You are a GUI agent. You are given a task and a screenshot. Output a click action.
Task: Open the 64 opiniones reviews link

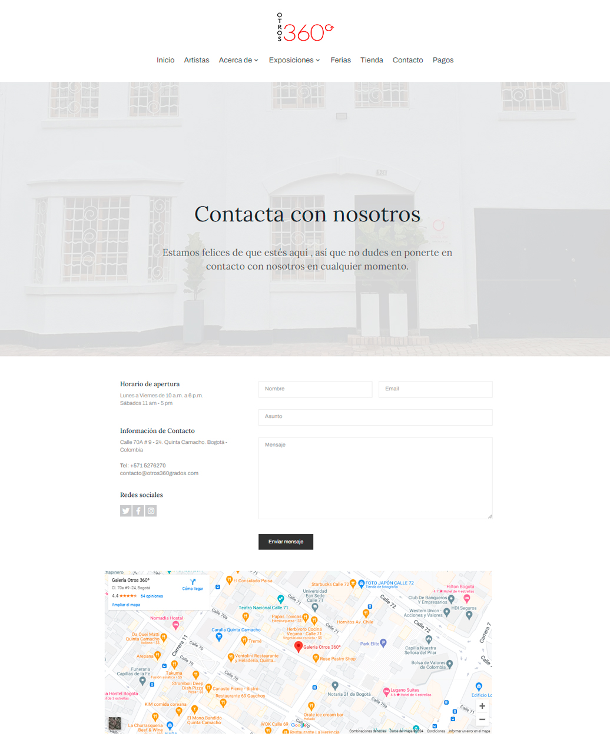[x=152, y=596]
